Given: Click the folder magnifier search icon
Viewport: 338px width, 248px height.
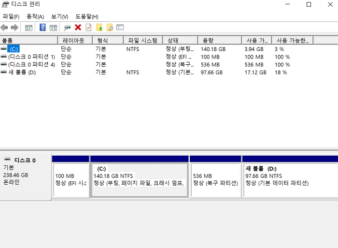Looking at the screenshot, I should tap(110, 28).
